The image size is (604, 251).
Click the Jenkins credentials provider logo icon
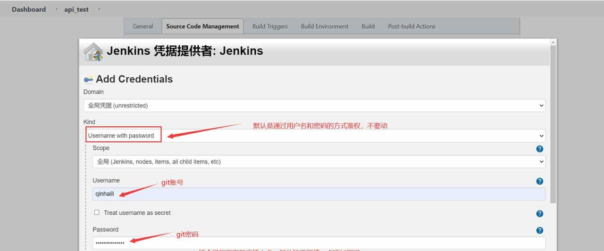tap(93, 52)
